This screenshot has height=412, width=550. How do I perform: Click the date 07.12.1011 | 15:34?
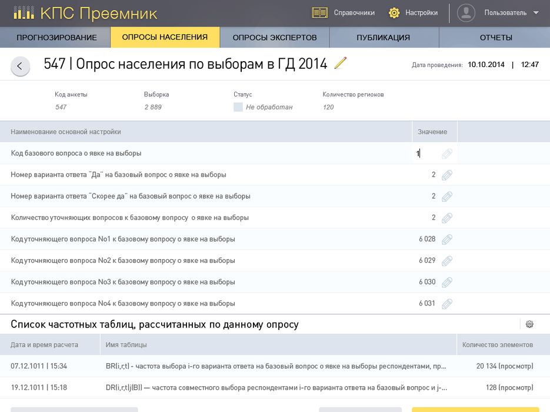pyautogui.click(x=39, y=366)
